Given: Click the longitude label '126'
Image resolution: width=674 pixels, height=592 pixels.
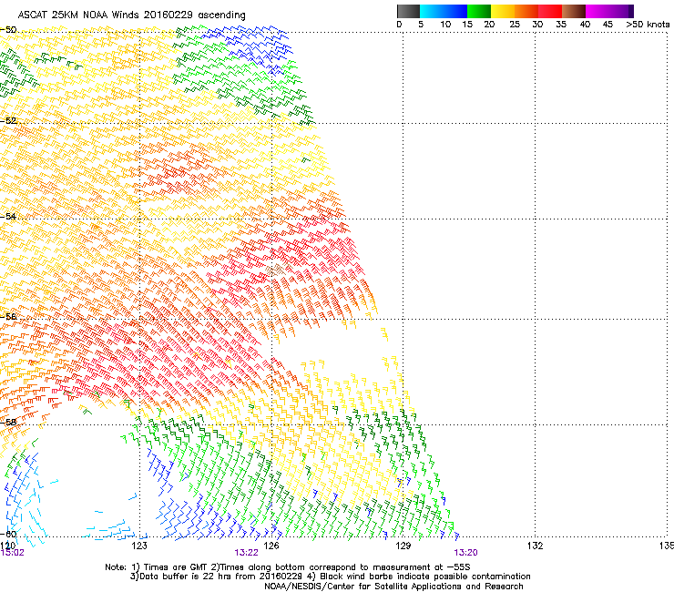Looking at the screenshot, I should tap(271, 546).
